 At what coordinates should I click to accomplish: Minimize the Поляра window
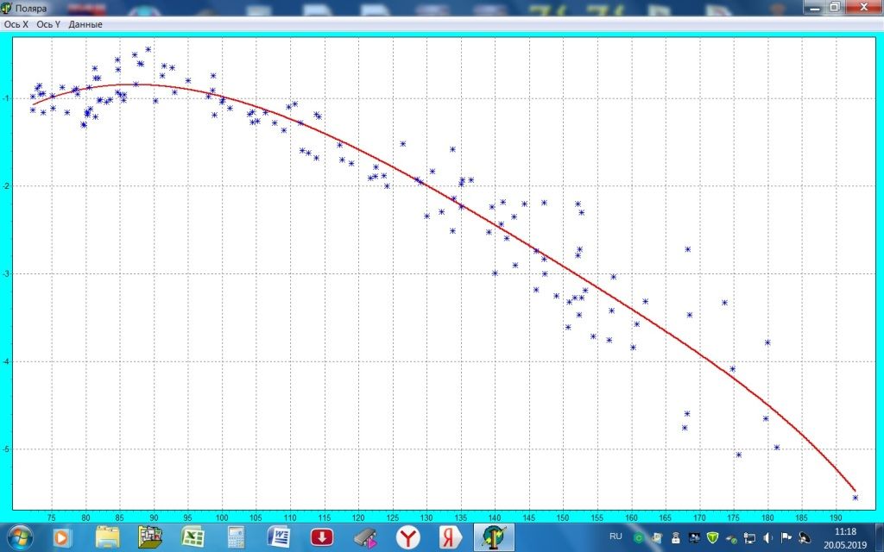coord(814,7)
